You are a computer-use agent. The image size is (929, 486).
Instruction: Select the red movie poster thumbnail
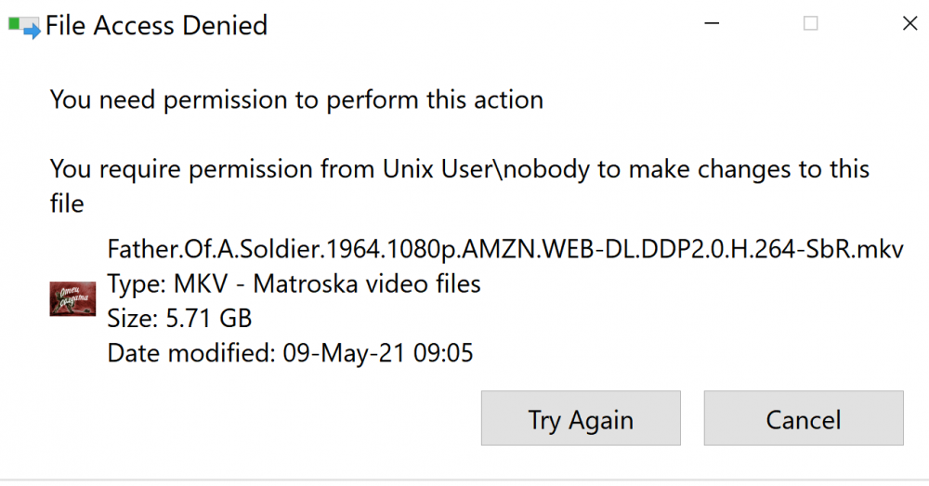coord(72,299)
